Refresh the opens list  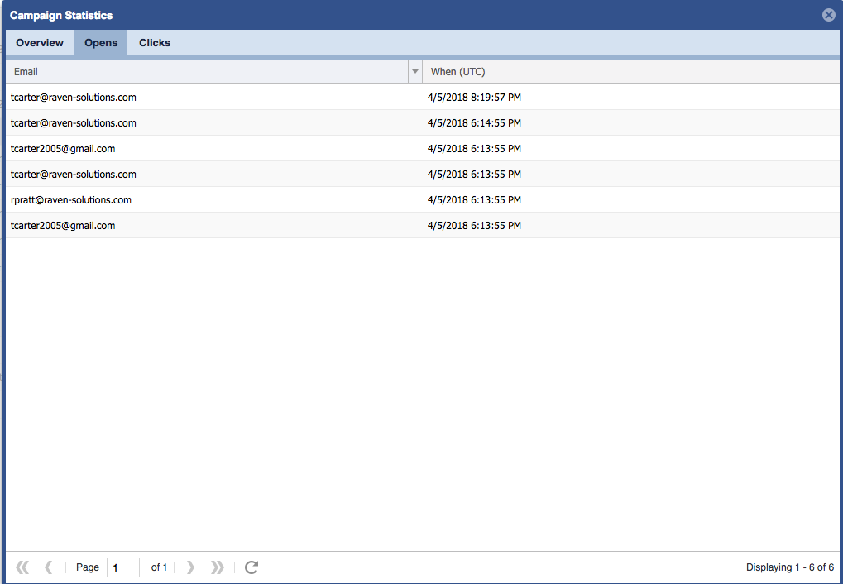click(251, 567)
